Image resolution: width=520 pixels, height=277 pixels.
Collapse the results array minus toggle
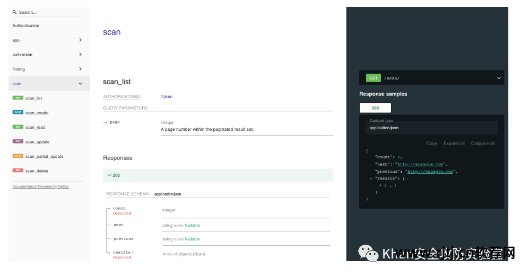click(x=371, y=178)
